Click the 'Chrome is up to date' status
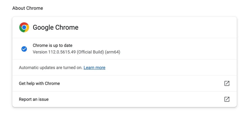This screenshot has width=250, height=118. tap(52, 45)
